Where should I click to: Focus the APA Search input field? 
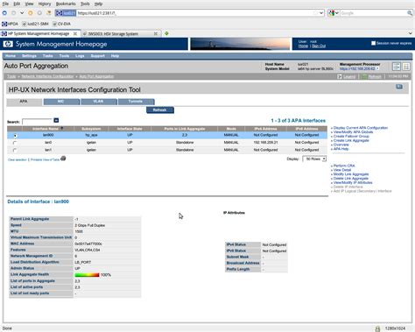[38, 121]
